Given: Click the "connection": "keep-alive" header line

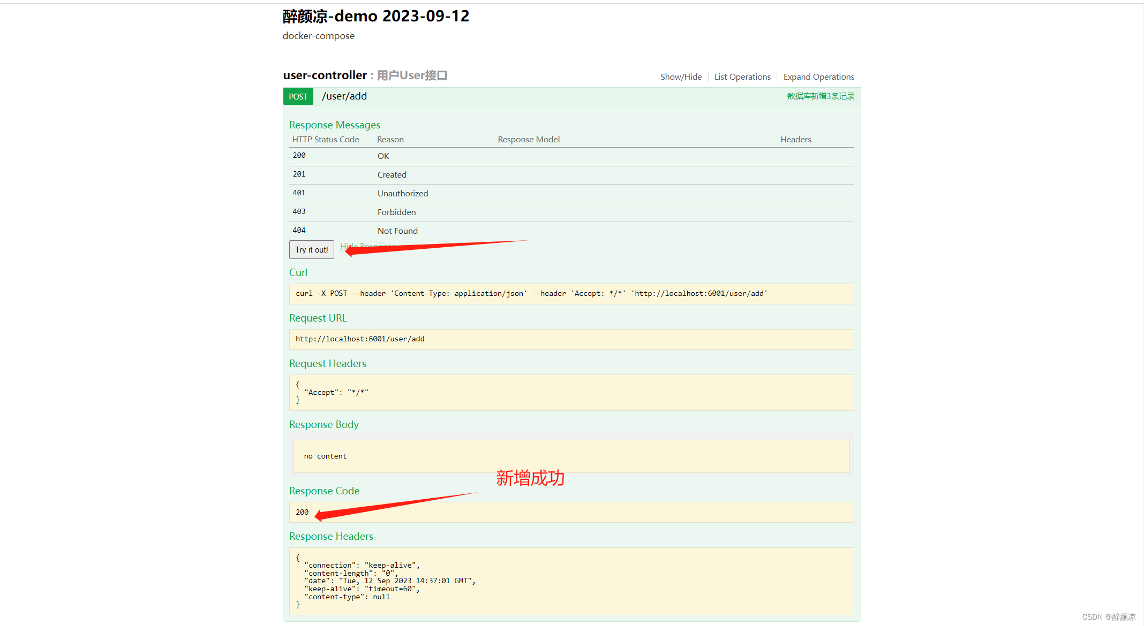Looking at the screenshot, I should tap(362, 566).
